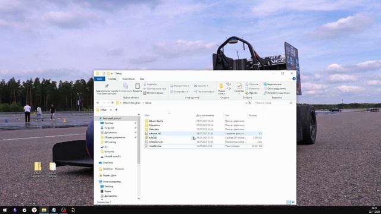
Task: Switch to the View (Вид) ribbon tab
Action: point(142,79)
